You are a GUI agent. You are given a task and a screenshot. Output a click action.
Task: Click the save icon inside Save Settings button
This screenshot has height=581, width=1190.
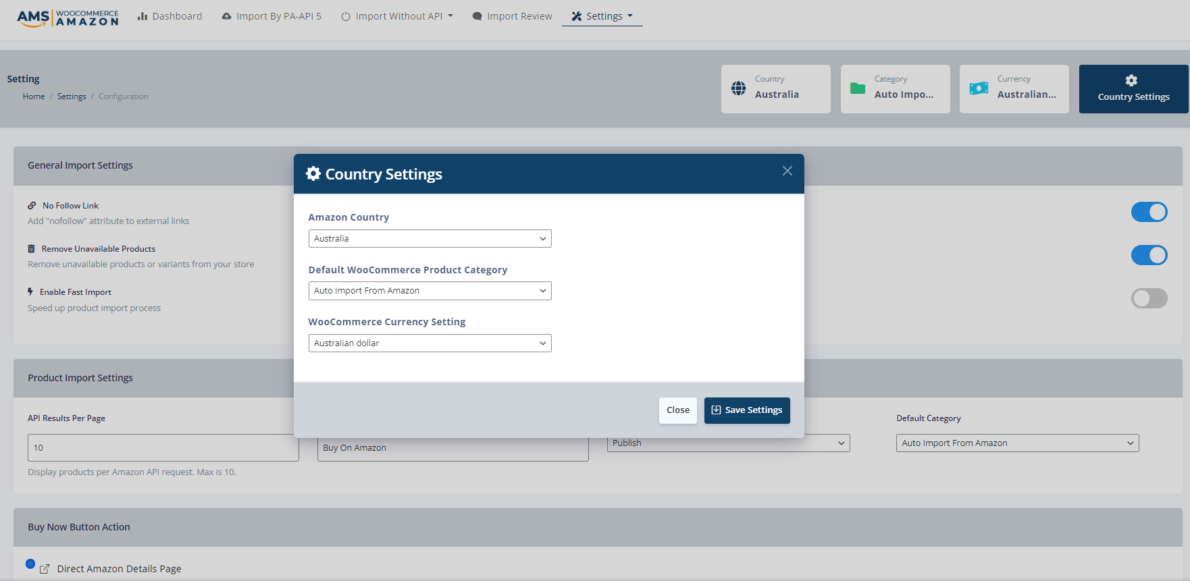click(717, 410)
